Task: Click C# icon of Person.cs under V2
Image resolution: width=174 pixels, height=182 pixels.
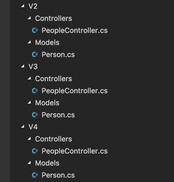Action: tap(35, 55)
